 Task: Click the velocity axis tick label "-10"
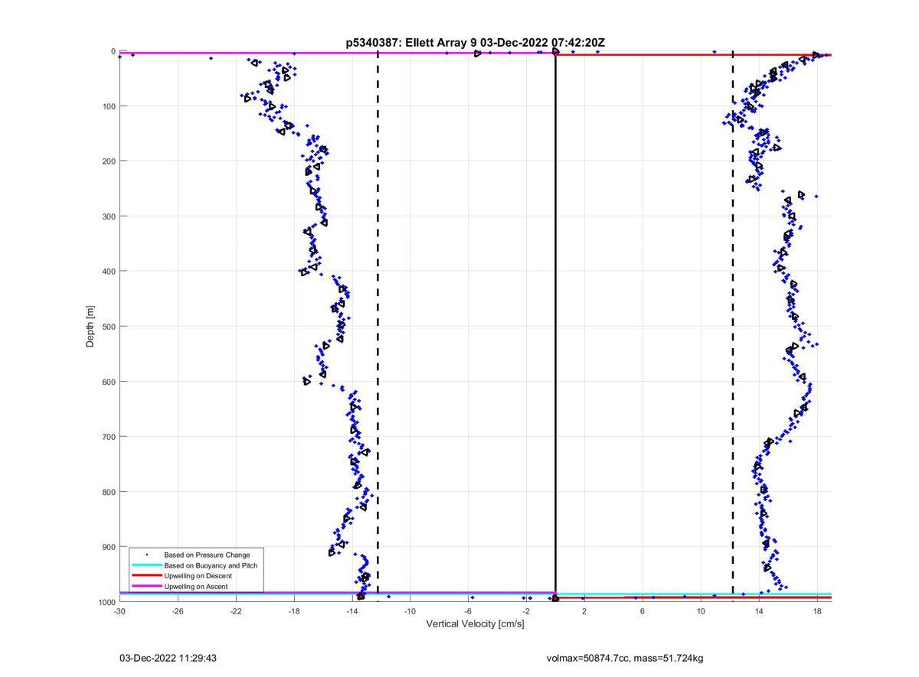pyautogui.click(x=410, y=611)
